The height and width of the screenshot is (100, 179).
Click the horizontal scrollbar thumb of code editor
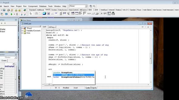[49, 84]
